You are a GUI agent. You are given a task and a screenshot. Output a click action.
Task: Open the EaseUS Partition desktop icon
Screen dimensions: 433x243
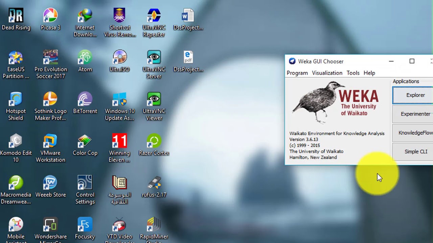pos(16,65)
